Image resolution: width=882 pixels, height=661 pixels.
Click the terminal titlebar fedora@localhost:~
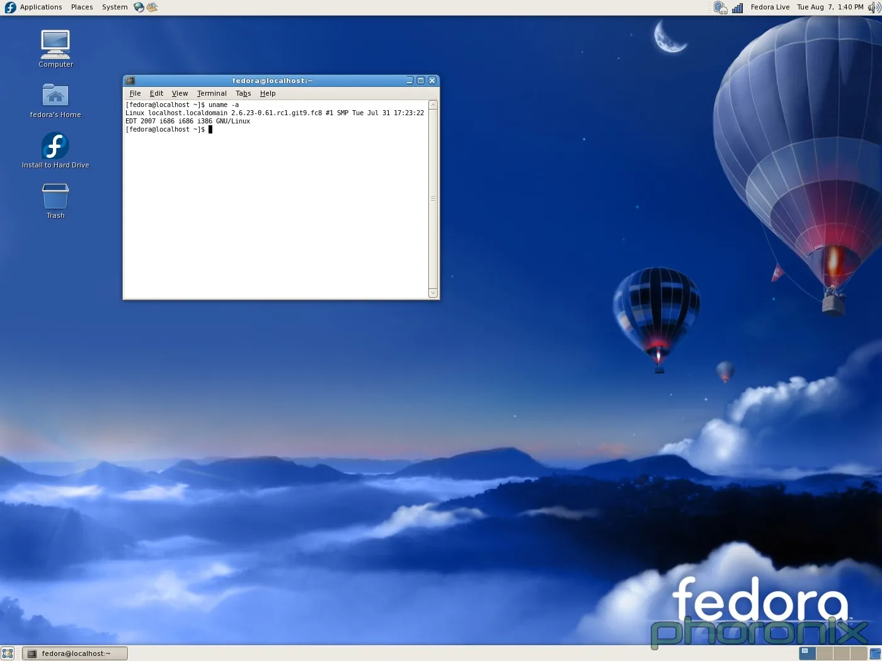tap(272, 81)
